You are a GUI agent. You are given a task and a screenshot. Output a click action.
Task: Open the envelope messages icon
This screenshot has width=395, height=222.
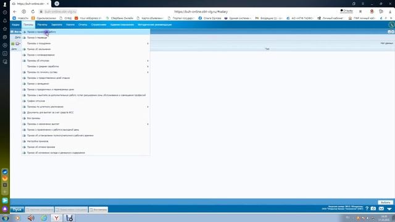tap(381, 208)
